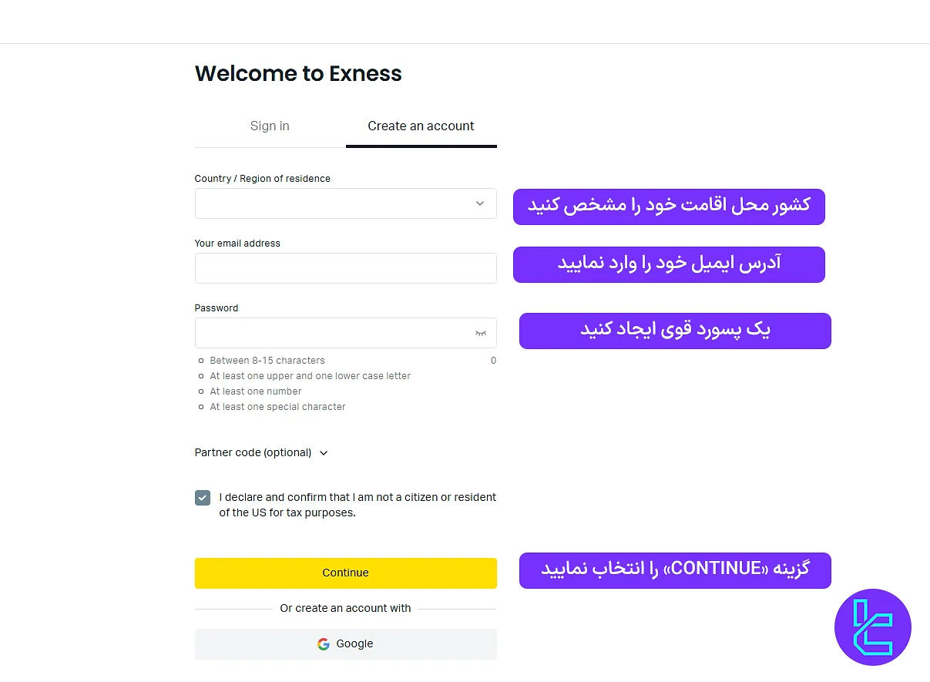The image size is (930, 682).
Task: Click the password visibility eye icon
Action: pyautogui.click(x=481, y=332)
